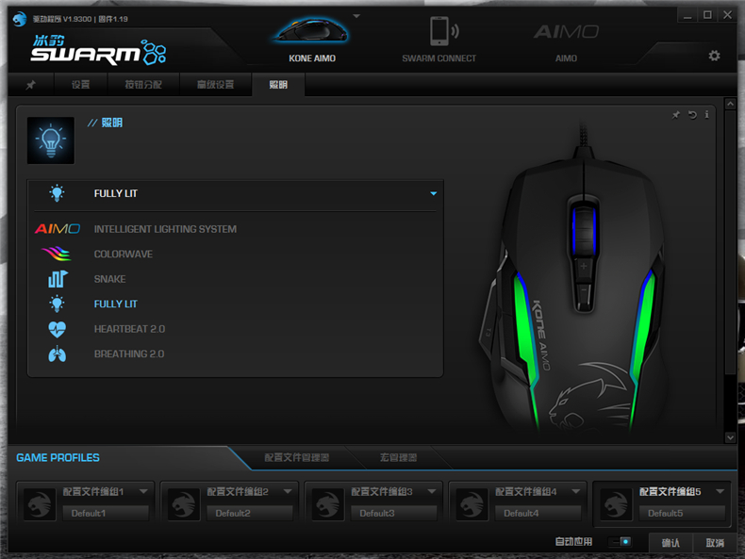Viewport: 745px width, 559px height.
Task: Switch to the 高级设置 tab
Action: (x=216, y=85)
